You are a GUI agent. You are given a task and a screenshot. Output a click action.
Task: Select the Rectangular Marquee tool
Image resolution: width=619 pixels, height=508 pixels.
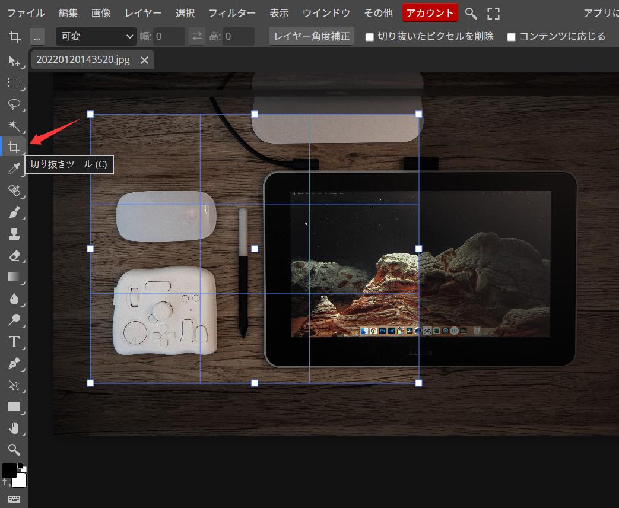pyautogui.click(x=14, y=82)
